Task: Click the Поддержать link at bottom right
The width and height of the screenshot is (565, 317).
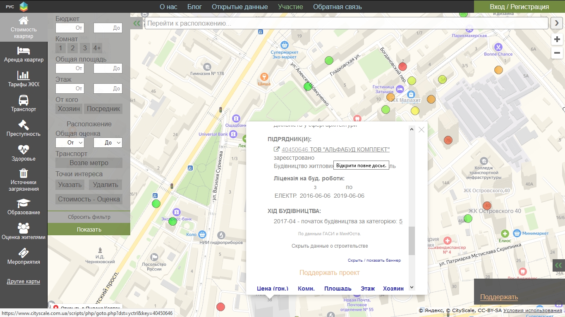Action: tap(499, 297)
